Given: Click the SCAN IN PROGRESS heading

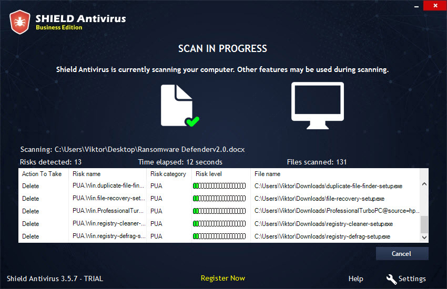Looking at the screenshot, I should click(x=222, y=49).
